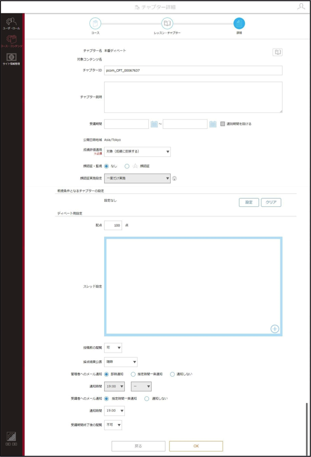311x457 pixels.
Task: Add a thread with the plus icon
Action: click(x=275, y=329)
